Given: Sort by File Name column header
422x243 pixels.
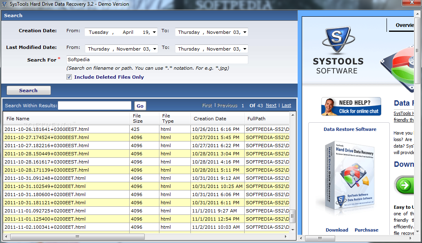Looking at the screenshot, I should point(66,118).
